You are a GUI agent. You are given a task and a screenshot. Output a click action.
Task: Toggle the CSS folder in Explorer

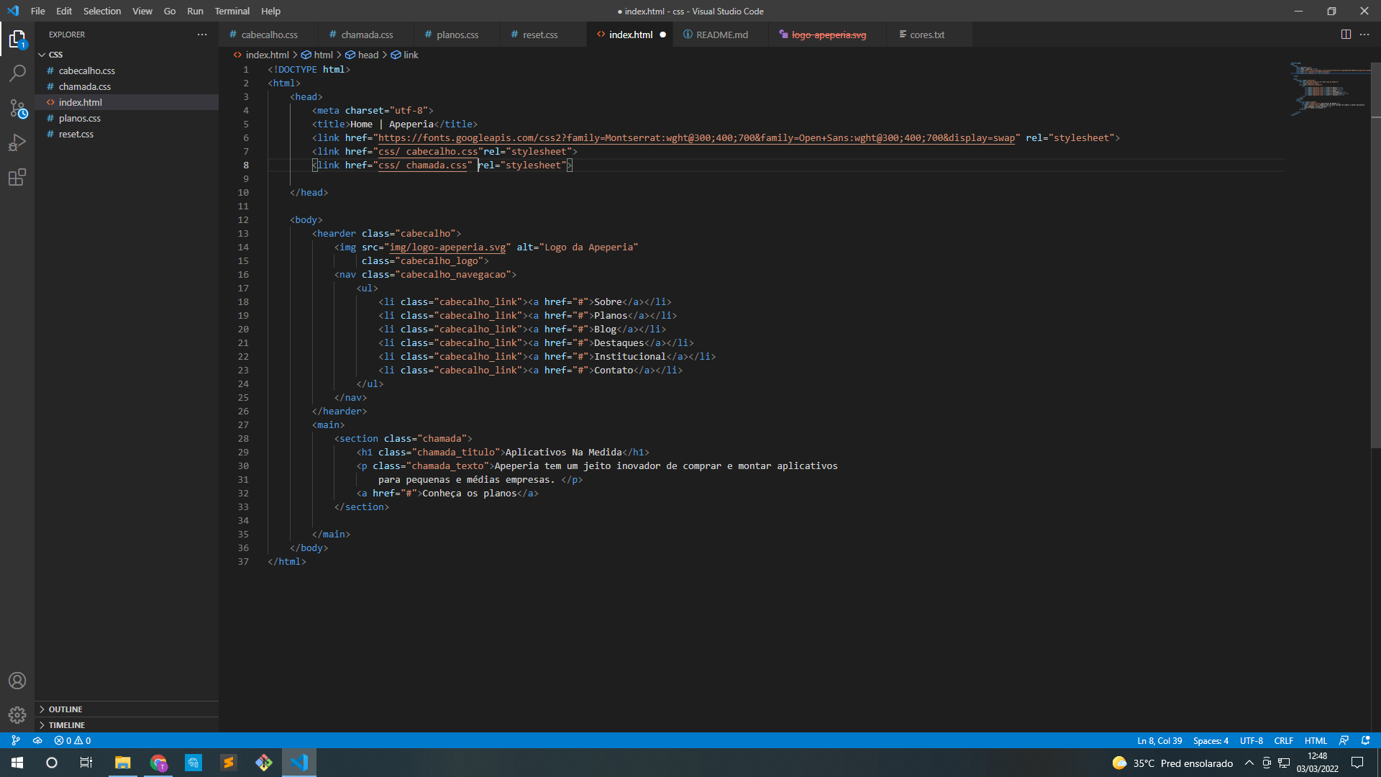pyautogui.click(x=42, y=54)
